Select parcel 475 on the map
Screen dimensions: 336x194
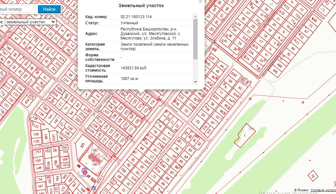[x=31, y=96]
